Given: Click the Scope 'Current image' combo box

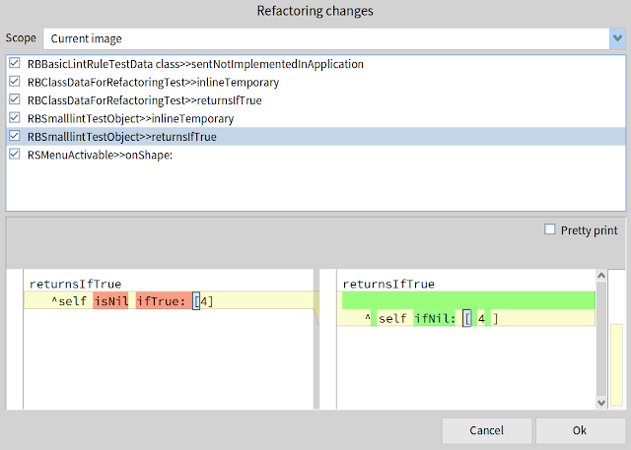Looking at the screenshot, I should pos(323,38).
